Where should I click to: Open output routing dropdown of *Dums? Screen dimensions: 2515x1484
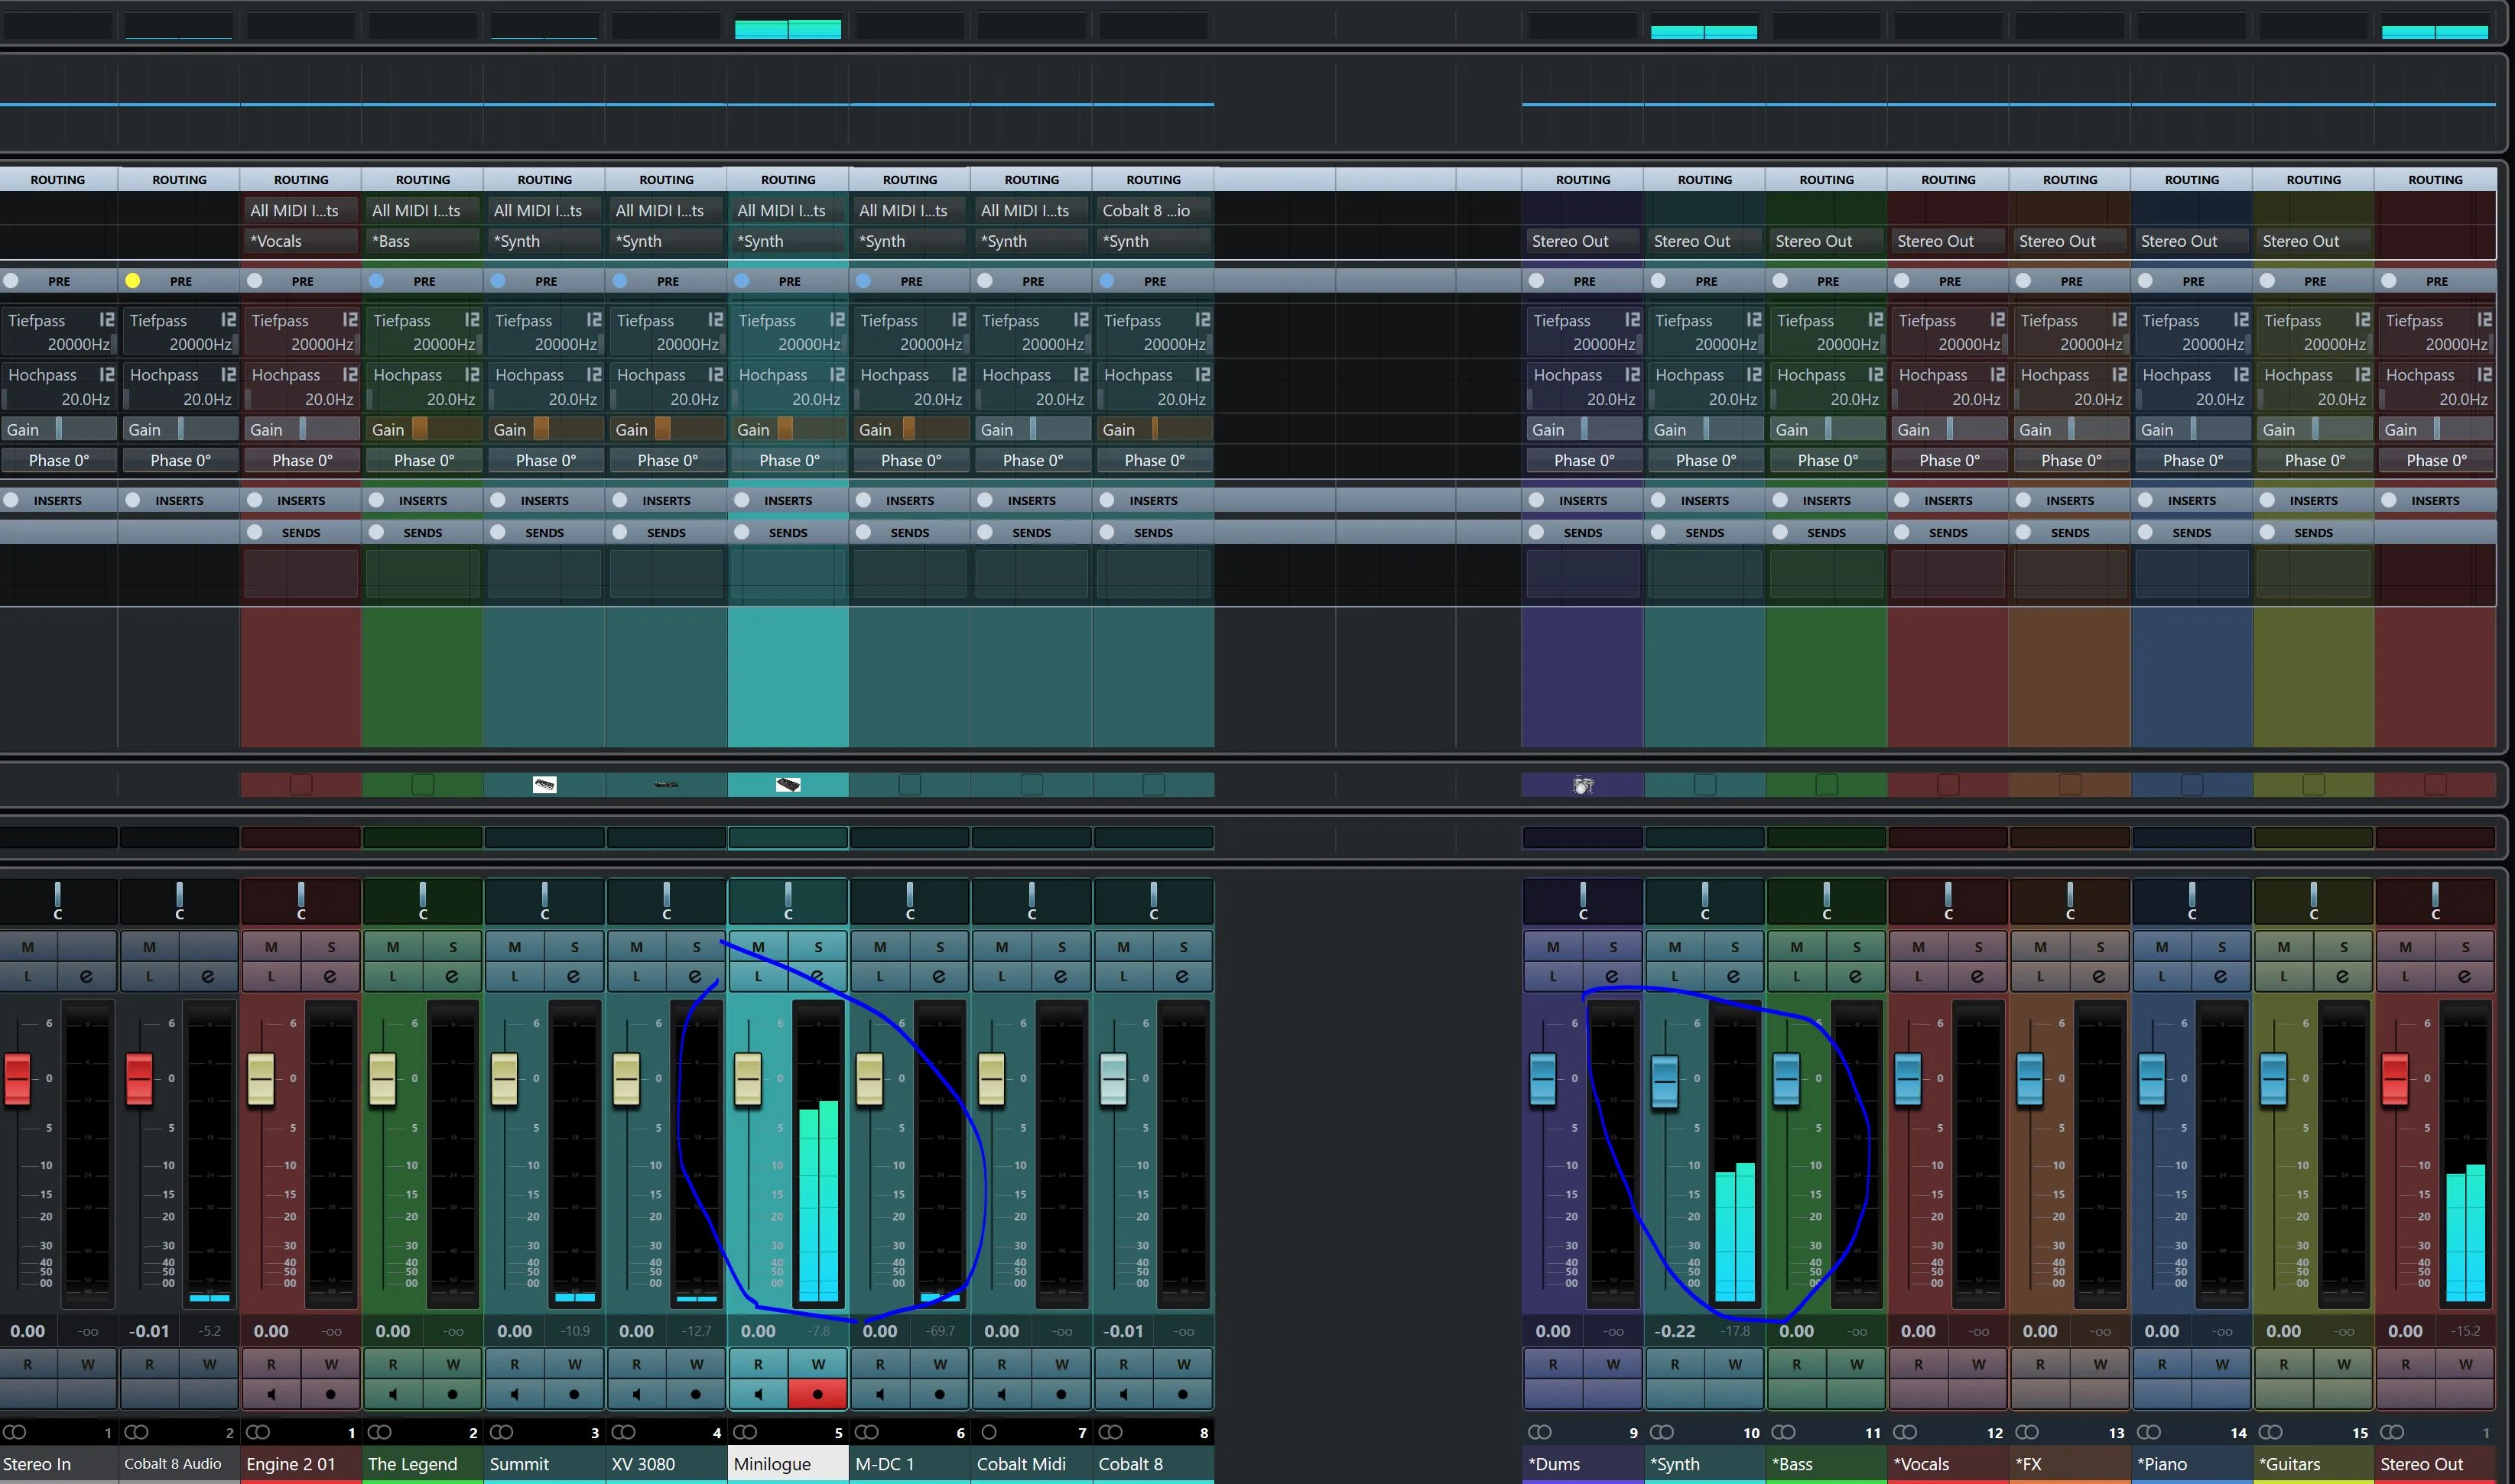coord(1583,241)
